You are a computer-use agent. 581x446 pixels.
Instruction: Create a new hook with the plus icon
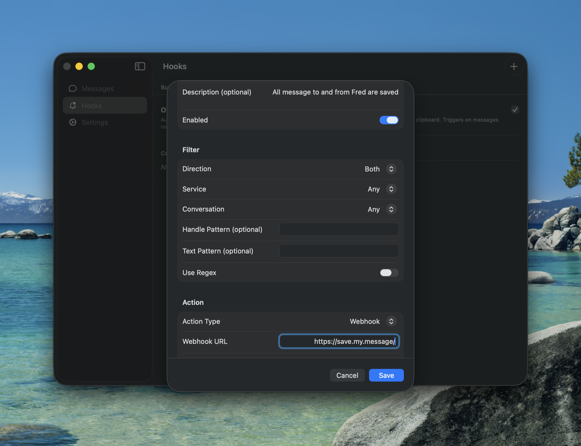(514, 66)
